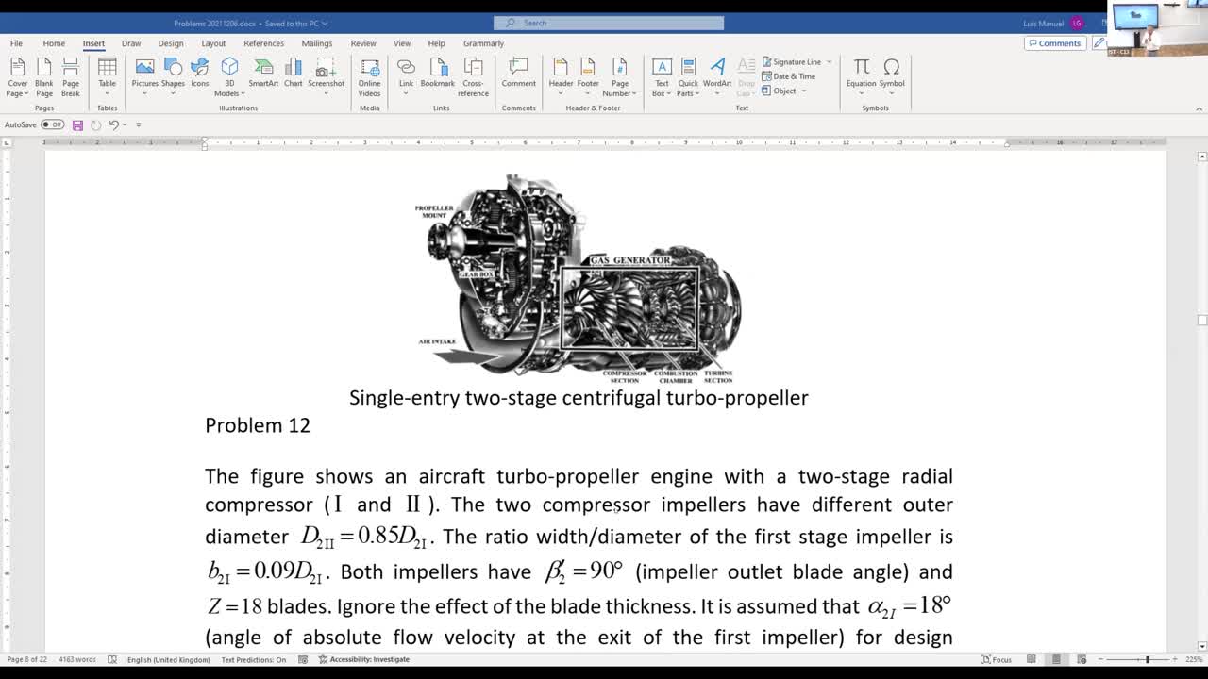Click the Comments button at top right

(1054, 43)
